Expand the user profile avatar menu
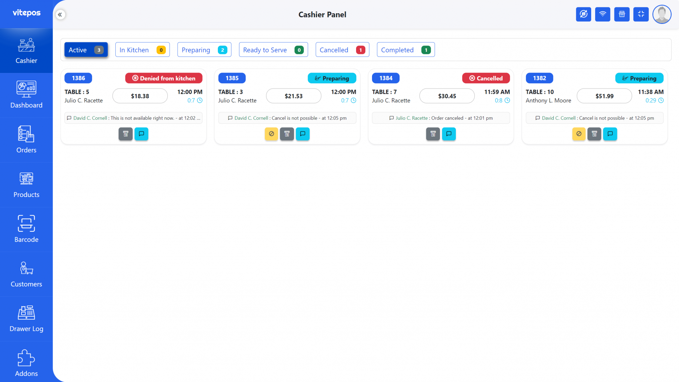Image resolution: width=679 pixels, height=382 pixels. point(662,14)
